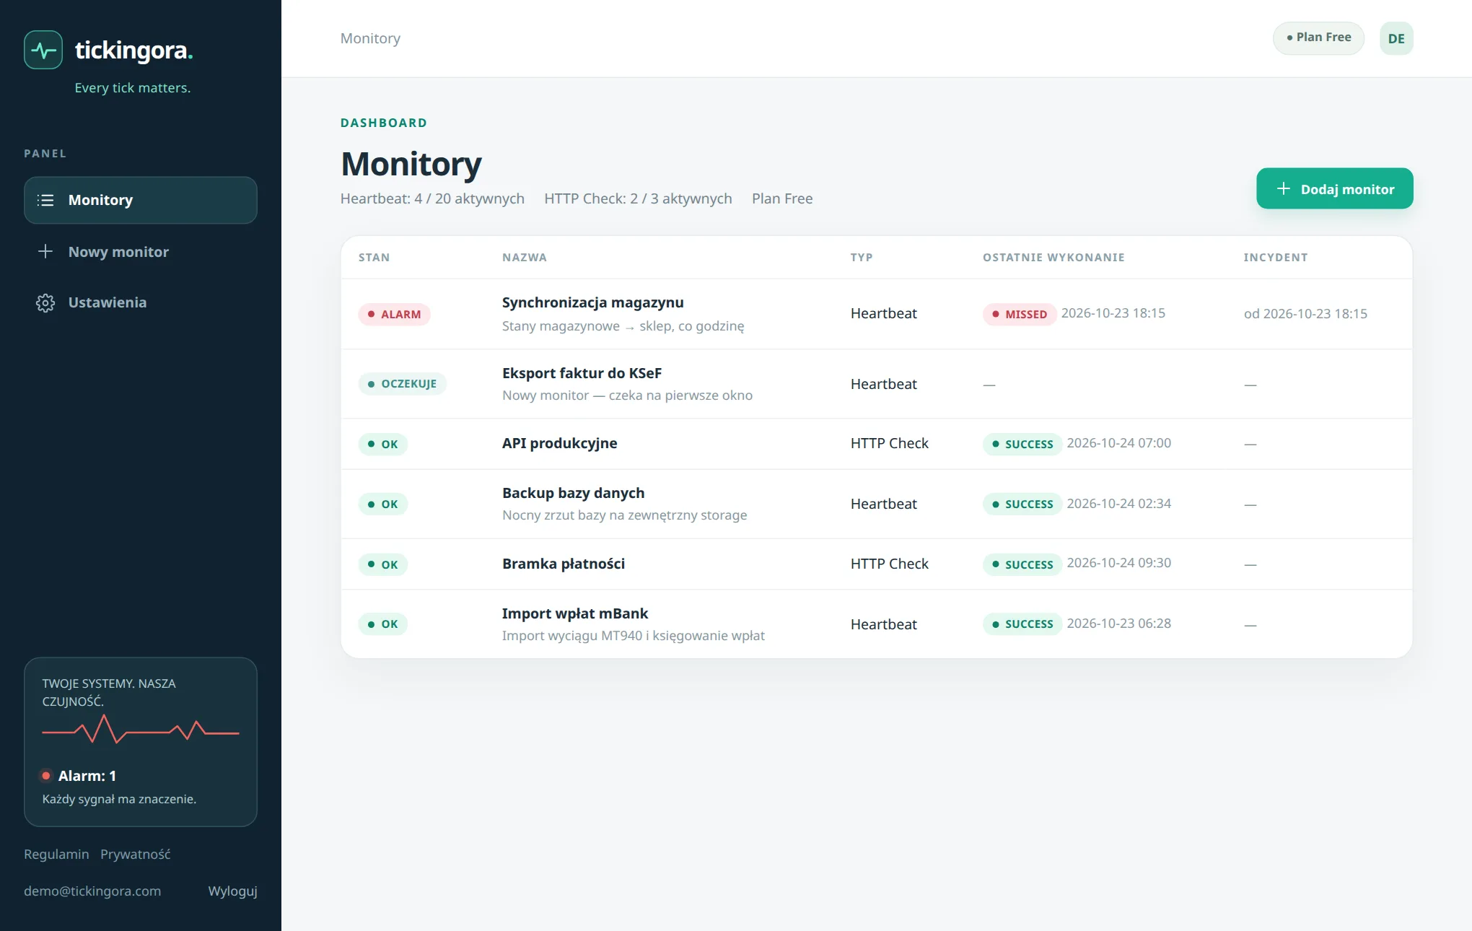1472x931 pixels.
Task: Open the Prywatność link
Action: [136, 854]
